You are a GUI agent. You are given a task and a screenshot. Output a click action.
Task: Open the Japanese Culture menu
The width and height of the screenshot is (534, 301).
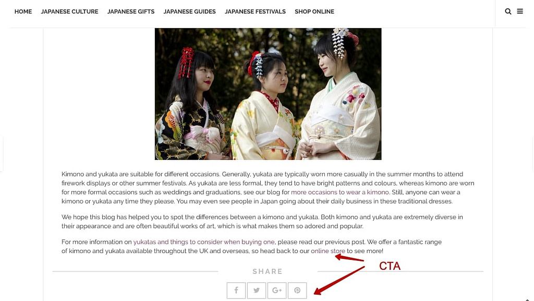click(69, 11)
